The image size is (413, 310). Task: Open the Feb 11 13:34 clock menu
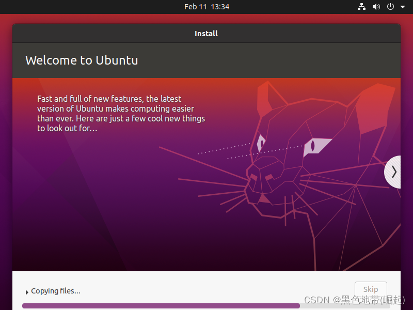(206, 7)
